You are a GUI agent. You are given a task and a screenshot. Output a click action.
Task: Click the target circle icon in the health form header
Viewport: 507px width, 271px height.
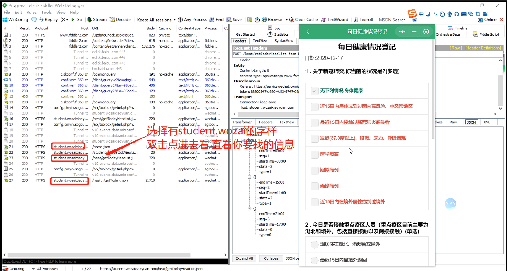pyautogui.click(x=426, y=32)
